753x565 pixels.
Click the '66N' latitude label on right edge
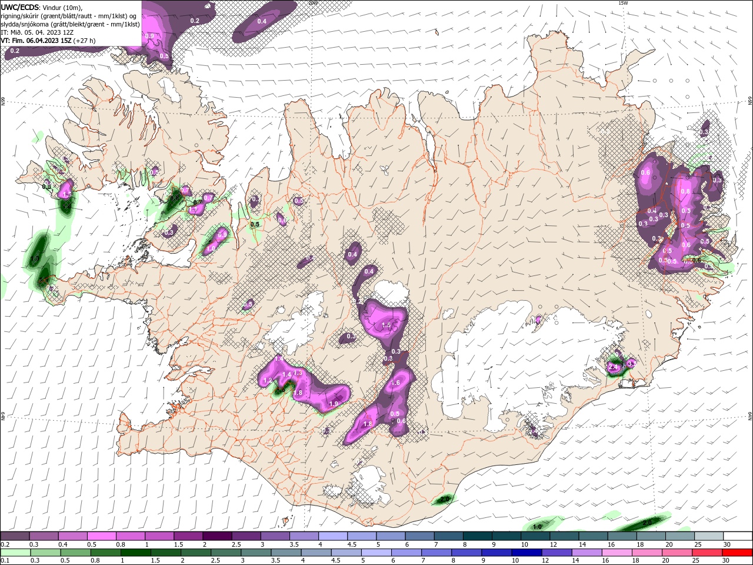[750, 102]
